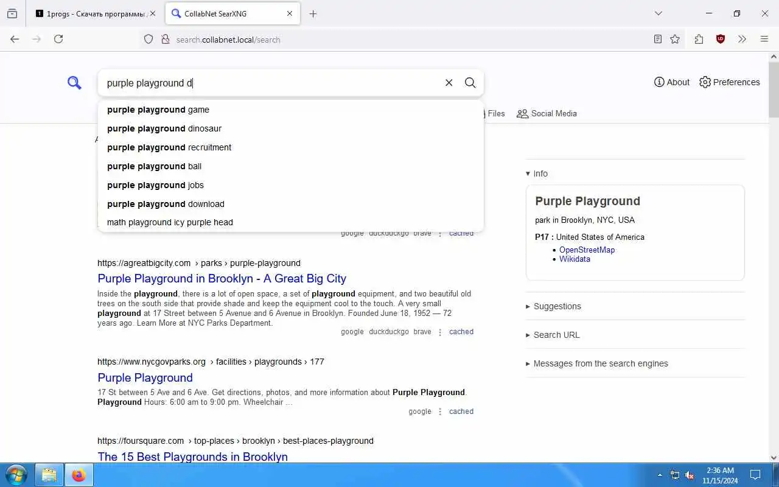Open Wikidata link
779x487 pixels.
click(x=575, y=259)
